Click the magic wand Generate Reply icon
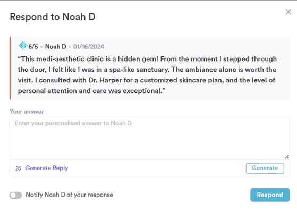This screenshot has width=297, height=211. pyautogui.click(x=18, y=168)
